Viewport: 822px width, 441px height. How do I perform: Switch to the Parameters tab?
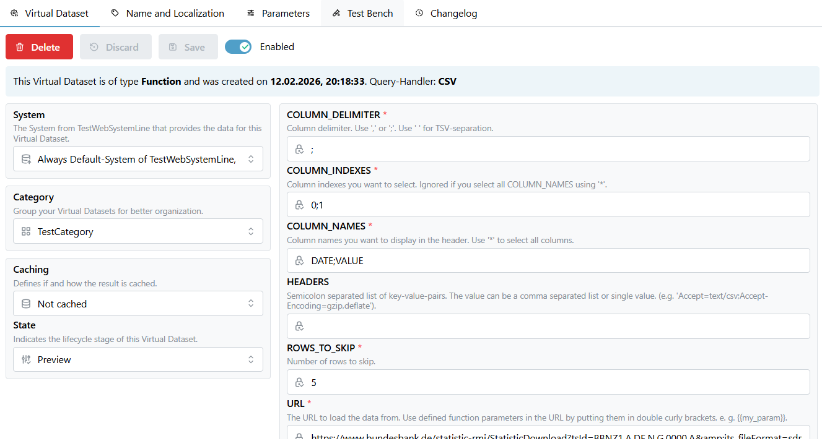point(278,13)
